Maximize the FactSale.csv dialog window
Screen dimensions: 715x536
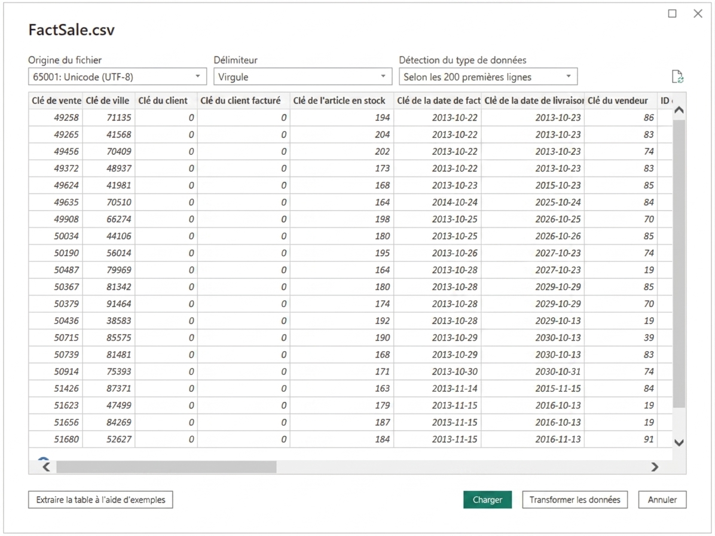pos(672,14)
